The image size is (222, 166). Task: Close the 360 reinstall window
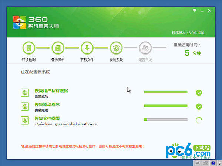coord(210,11)
